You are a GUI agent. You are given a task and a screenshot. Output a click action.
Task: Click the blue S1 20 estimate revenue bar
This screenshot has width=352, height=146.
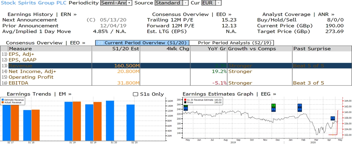click(x=110, y=121)
